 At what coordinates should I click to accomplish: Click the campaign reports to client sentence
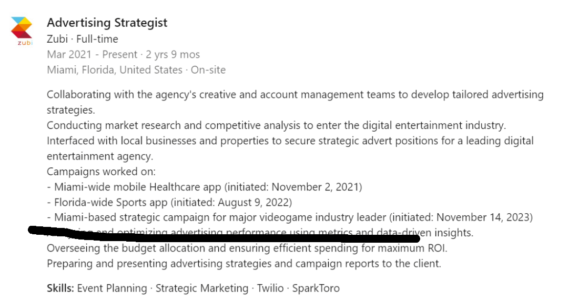point(244,264)
